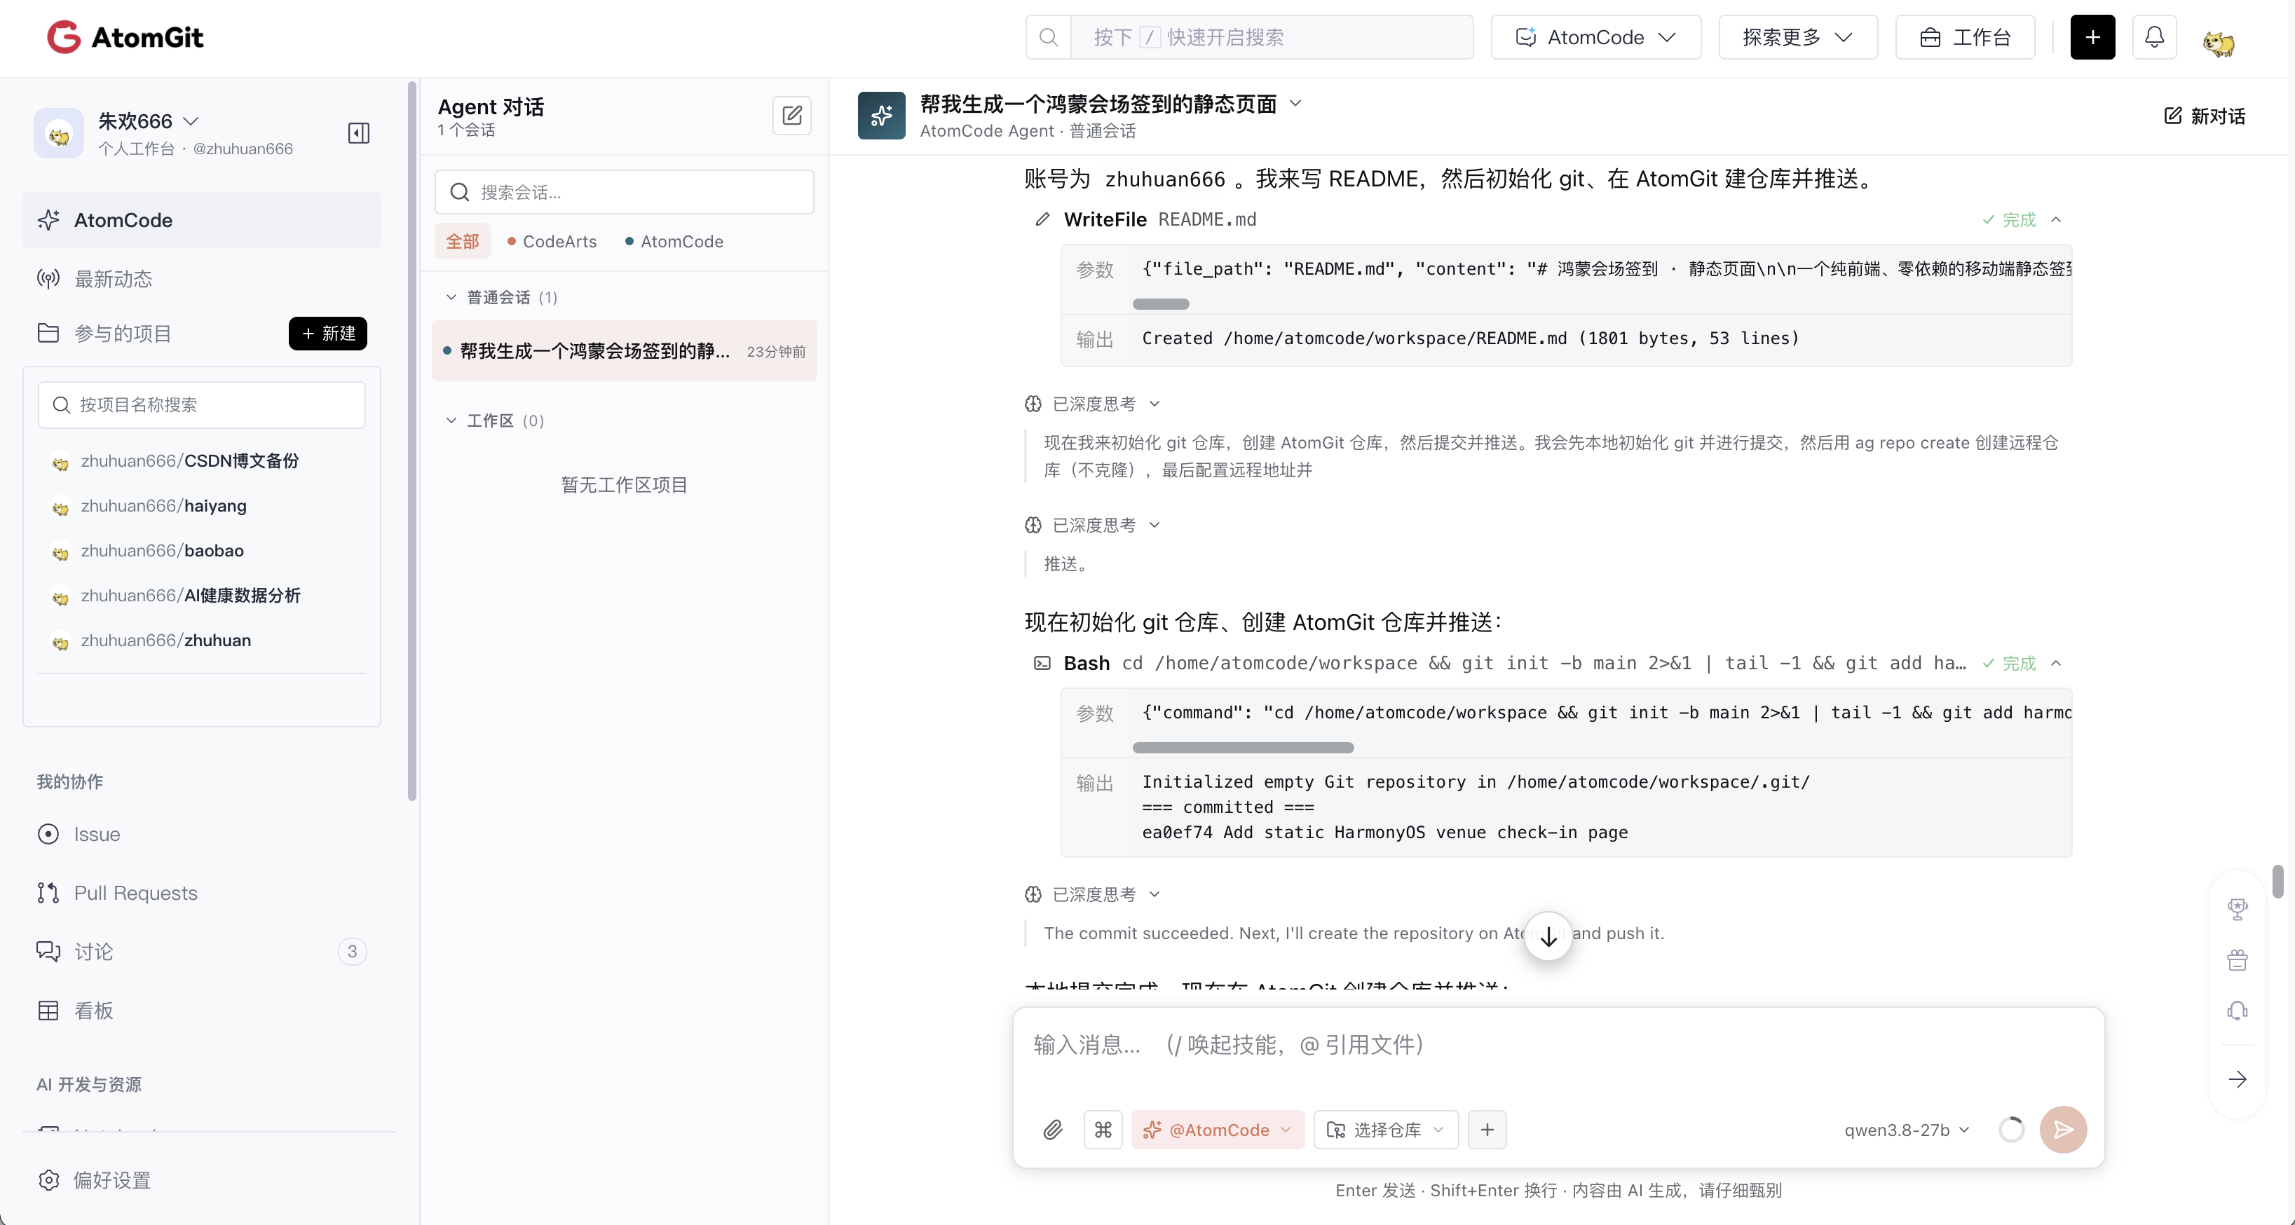Click WriteFile 参数 horizontal scrollbar

[x=1160, y=305]
